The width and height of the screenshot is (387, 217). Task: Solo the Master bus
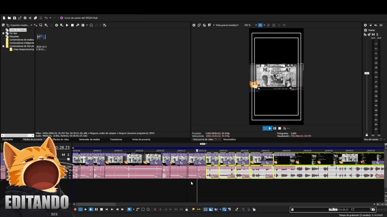(378, 35)
